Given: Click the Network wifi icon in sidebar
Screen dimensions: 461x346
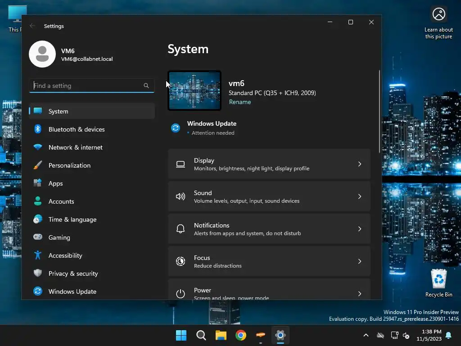Looking at the screenshot, I should click(x=38, y=147).
